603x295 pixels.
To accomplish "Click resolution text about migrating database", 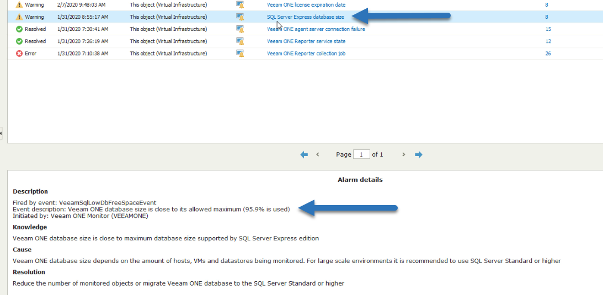I will 178,283.
